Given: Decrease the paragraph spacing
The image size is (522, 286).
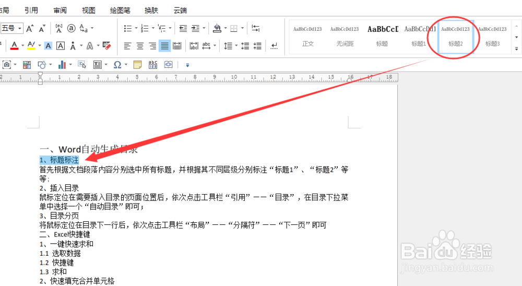Looking at the screenshot, I should 257,45.
